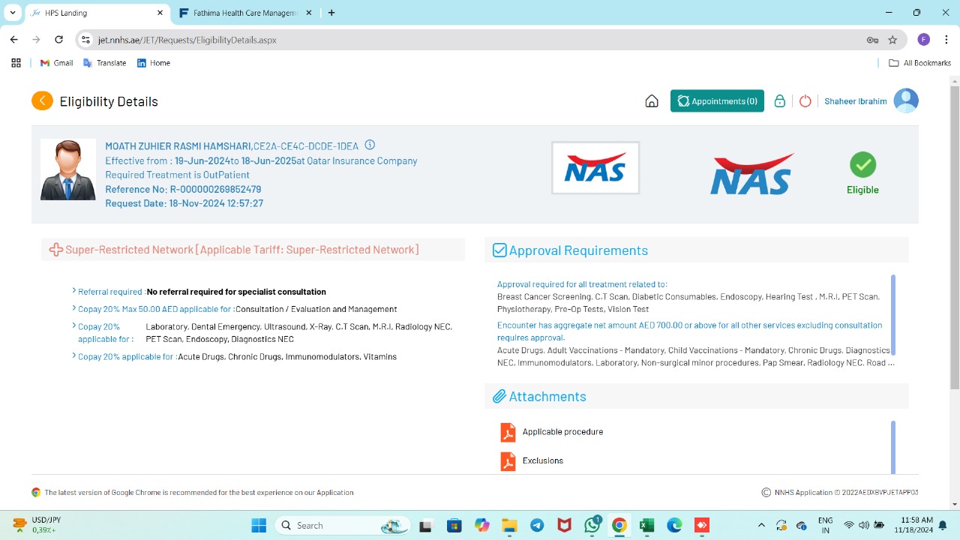Viewport: 960px width, 540px height.
Task: Click the Translate bookmark
Action: tap(104, 63)
